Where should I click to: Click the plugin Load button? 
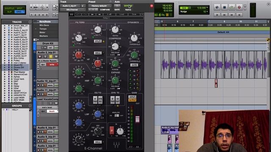tap(122, 14)
